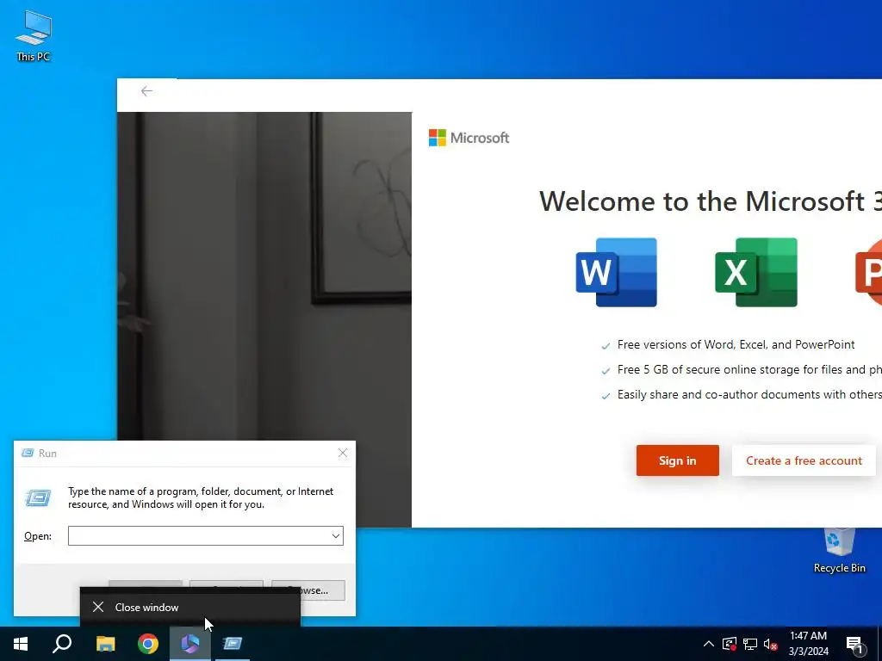Open the Recycle Bin desktop icon

839,551
